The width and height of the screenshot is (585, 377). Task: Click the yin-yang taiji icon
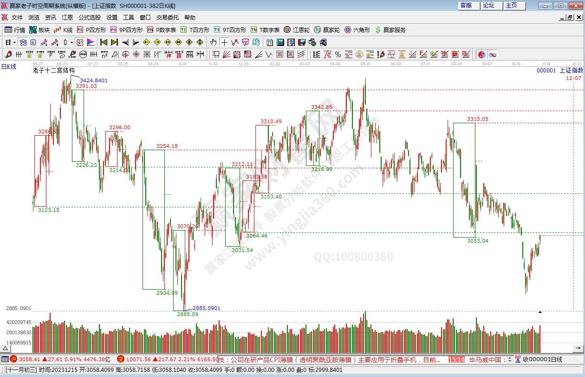coord(482,54)
